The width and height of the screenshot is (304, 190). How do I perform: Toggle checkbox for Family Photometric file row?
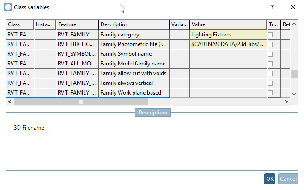click(270, 44)
